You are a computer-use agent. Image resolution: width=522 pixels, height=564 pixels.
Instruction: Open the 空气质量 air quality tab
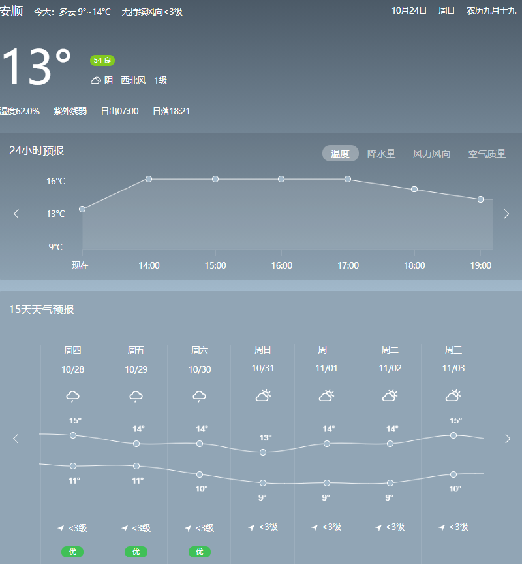tap(487, 154)
